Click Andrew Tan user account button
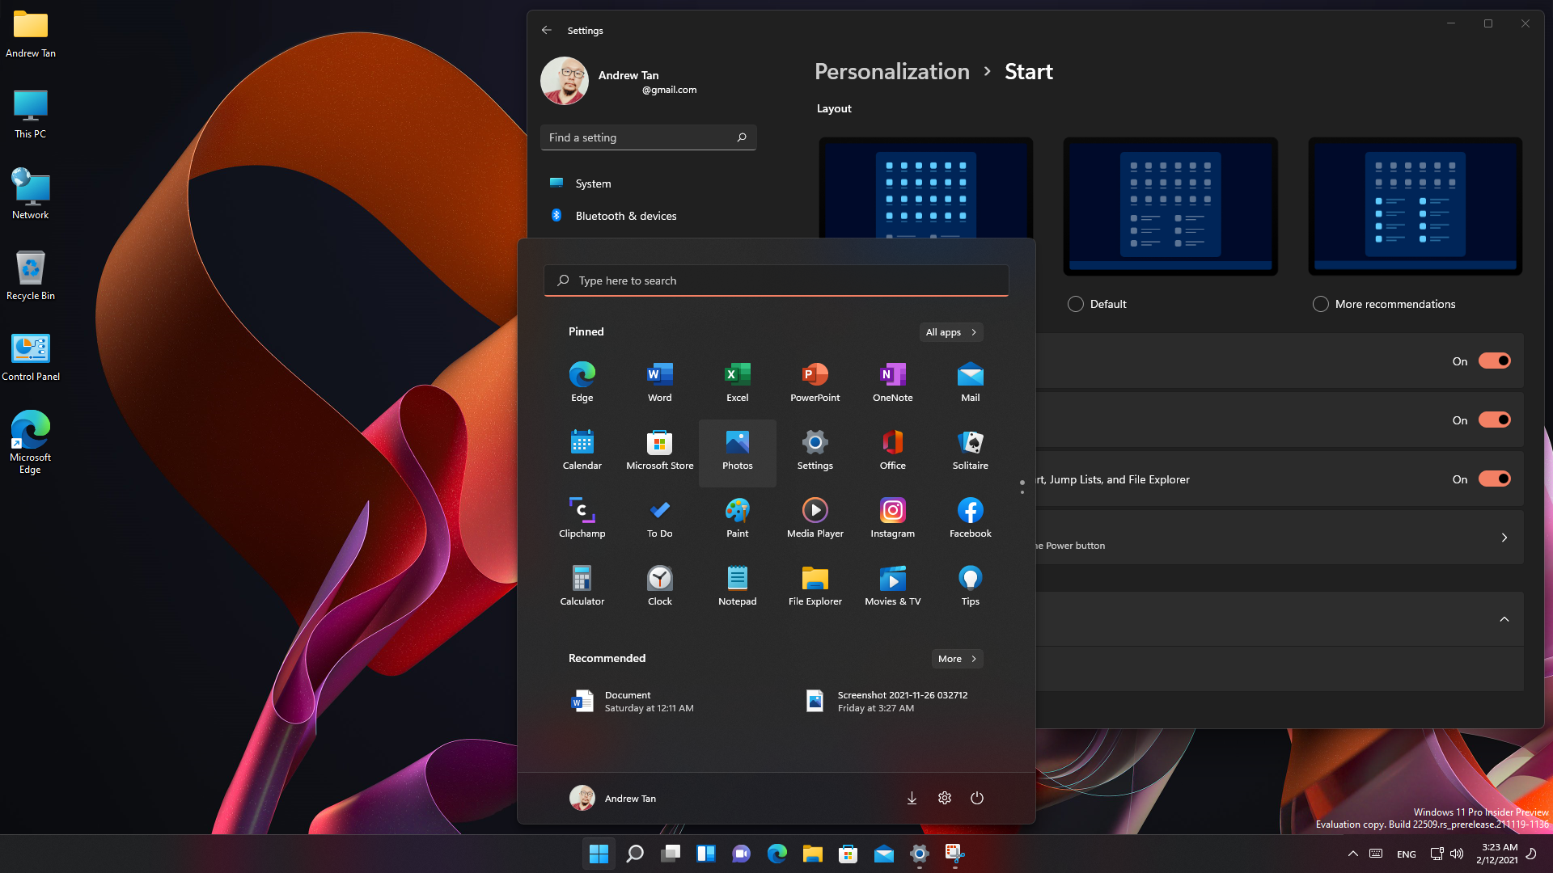1553x873 pixels. [x=613, y=798]
